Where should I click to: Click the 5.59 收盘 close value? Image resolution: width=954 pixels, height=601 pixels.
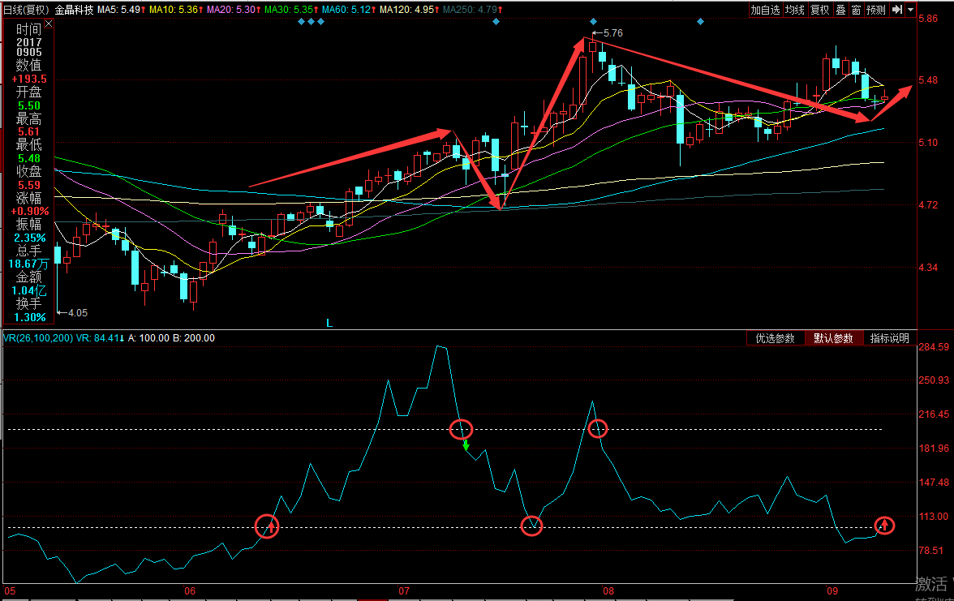[29, 185]
